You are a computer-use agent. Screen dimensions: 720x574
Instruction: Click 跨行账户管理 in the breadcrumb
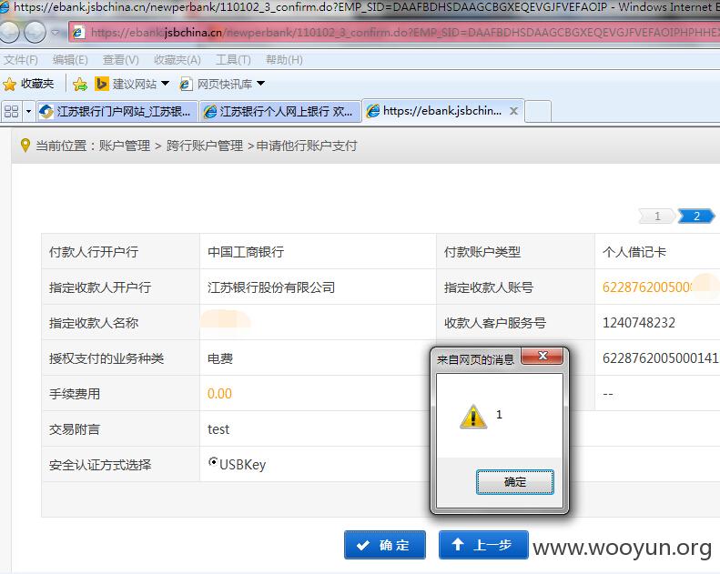[x=205, y=146]
